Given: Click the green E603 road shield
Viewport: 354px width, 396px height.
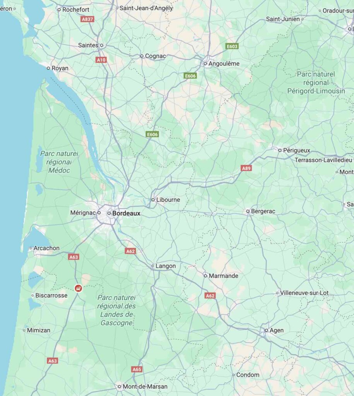Looking at the screenshot, I should click(x=232, y=46).
